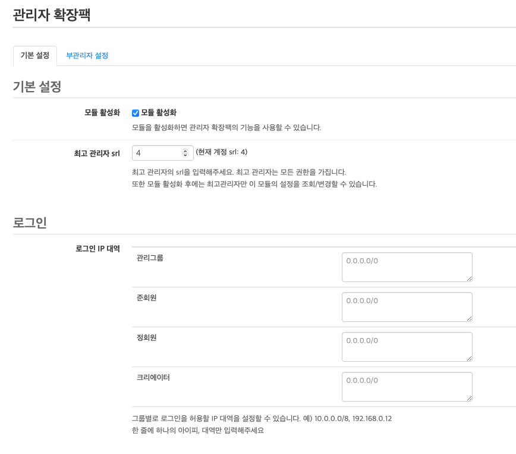Click the 관리그룹 textarea resize handle
Image resolution: width=516 pixels, height=454 pixels.
coord(469,278)
